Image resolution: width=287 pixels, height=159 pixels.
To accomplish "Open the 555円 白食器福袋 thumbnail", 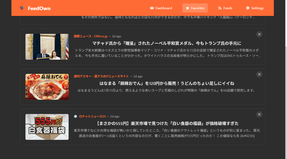I will (x=47, y=127).
